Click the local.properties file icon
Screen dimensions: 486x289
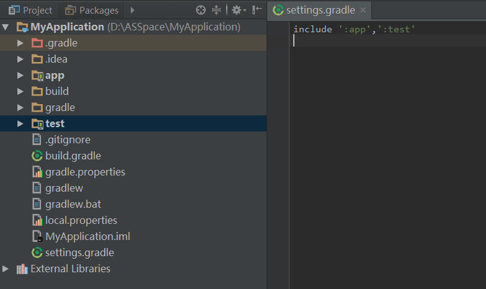37,220
